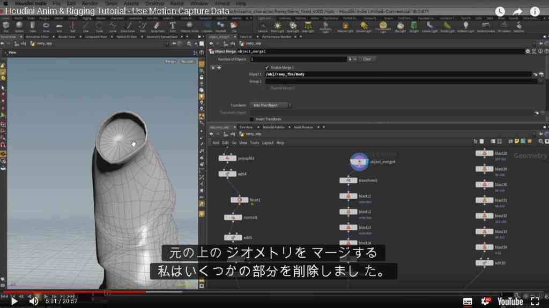
Task: Click the Share arrow button
Action: [517, 12]
